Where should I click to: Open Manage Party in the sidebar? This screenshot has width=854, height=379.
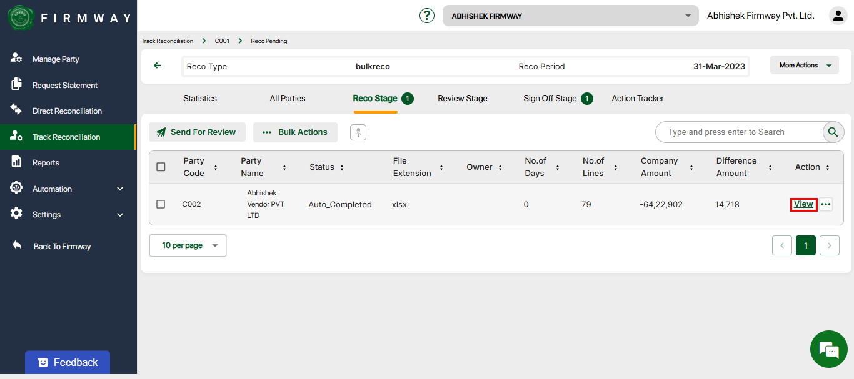(56, 59)
